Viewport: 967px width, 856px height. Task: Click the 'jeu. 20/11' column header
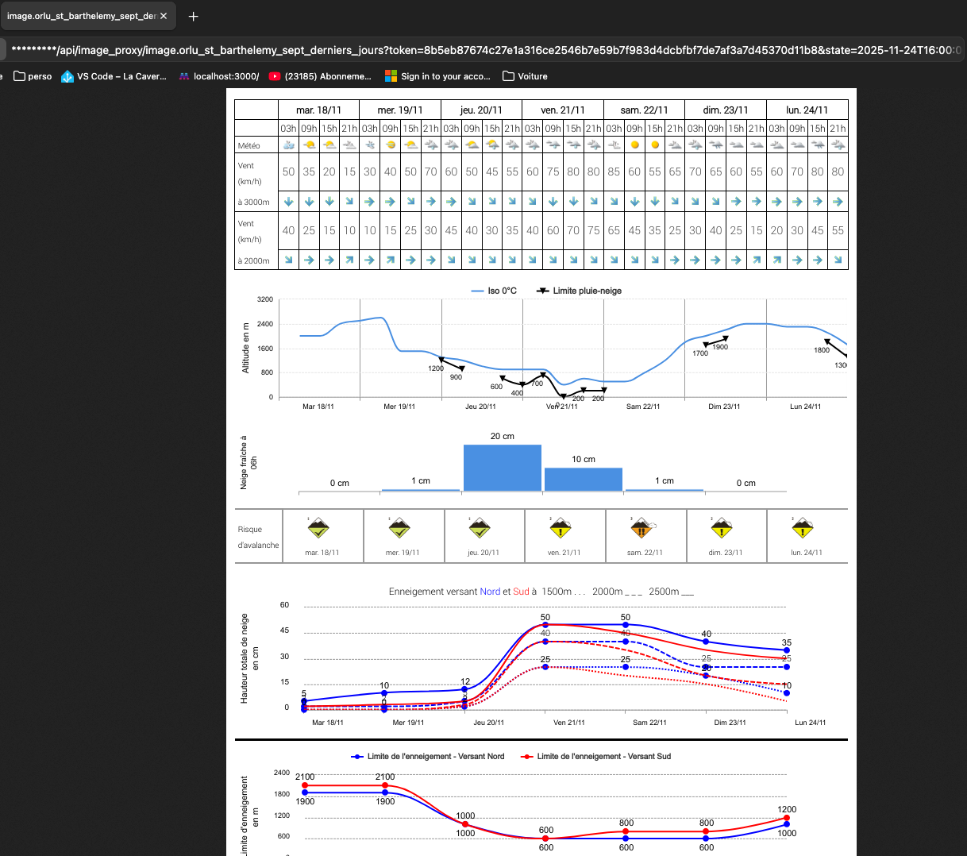pyautogui.click(x=481, y=110)
